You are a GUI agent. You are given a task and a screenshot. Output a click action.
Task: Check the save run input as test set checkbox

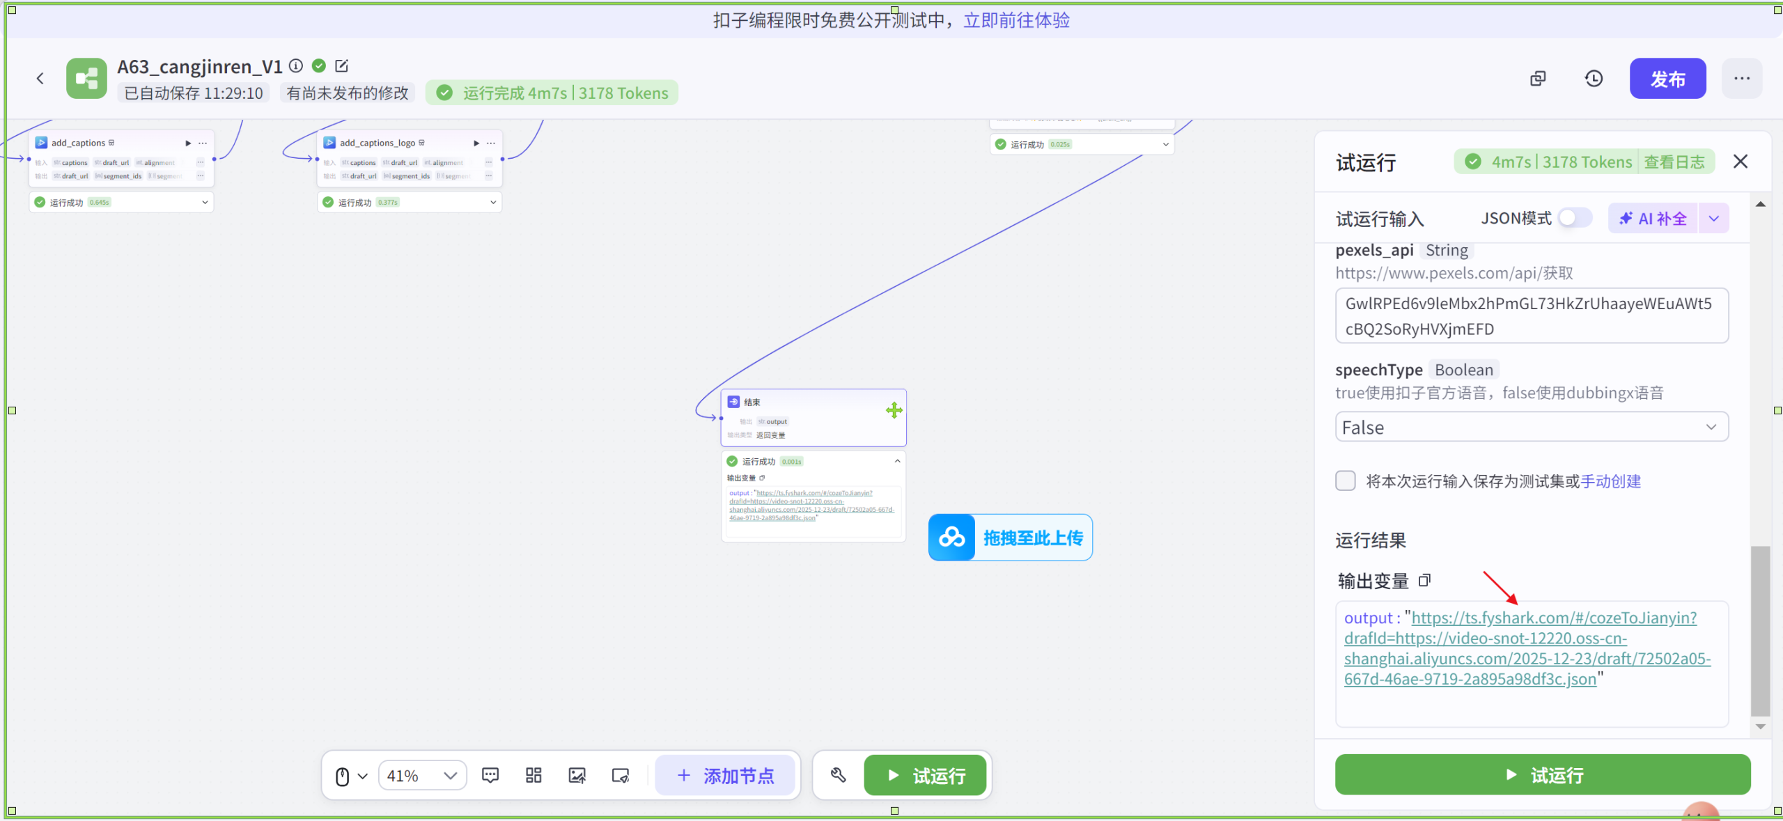tap(1345, 480)
